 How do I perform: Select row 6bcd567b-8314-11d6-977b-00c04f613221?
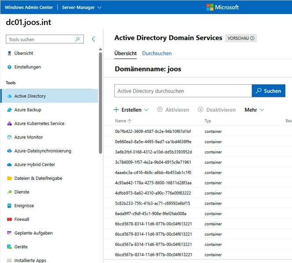198,255
